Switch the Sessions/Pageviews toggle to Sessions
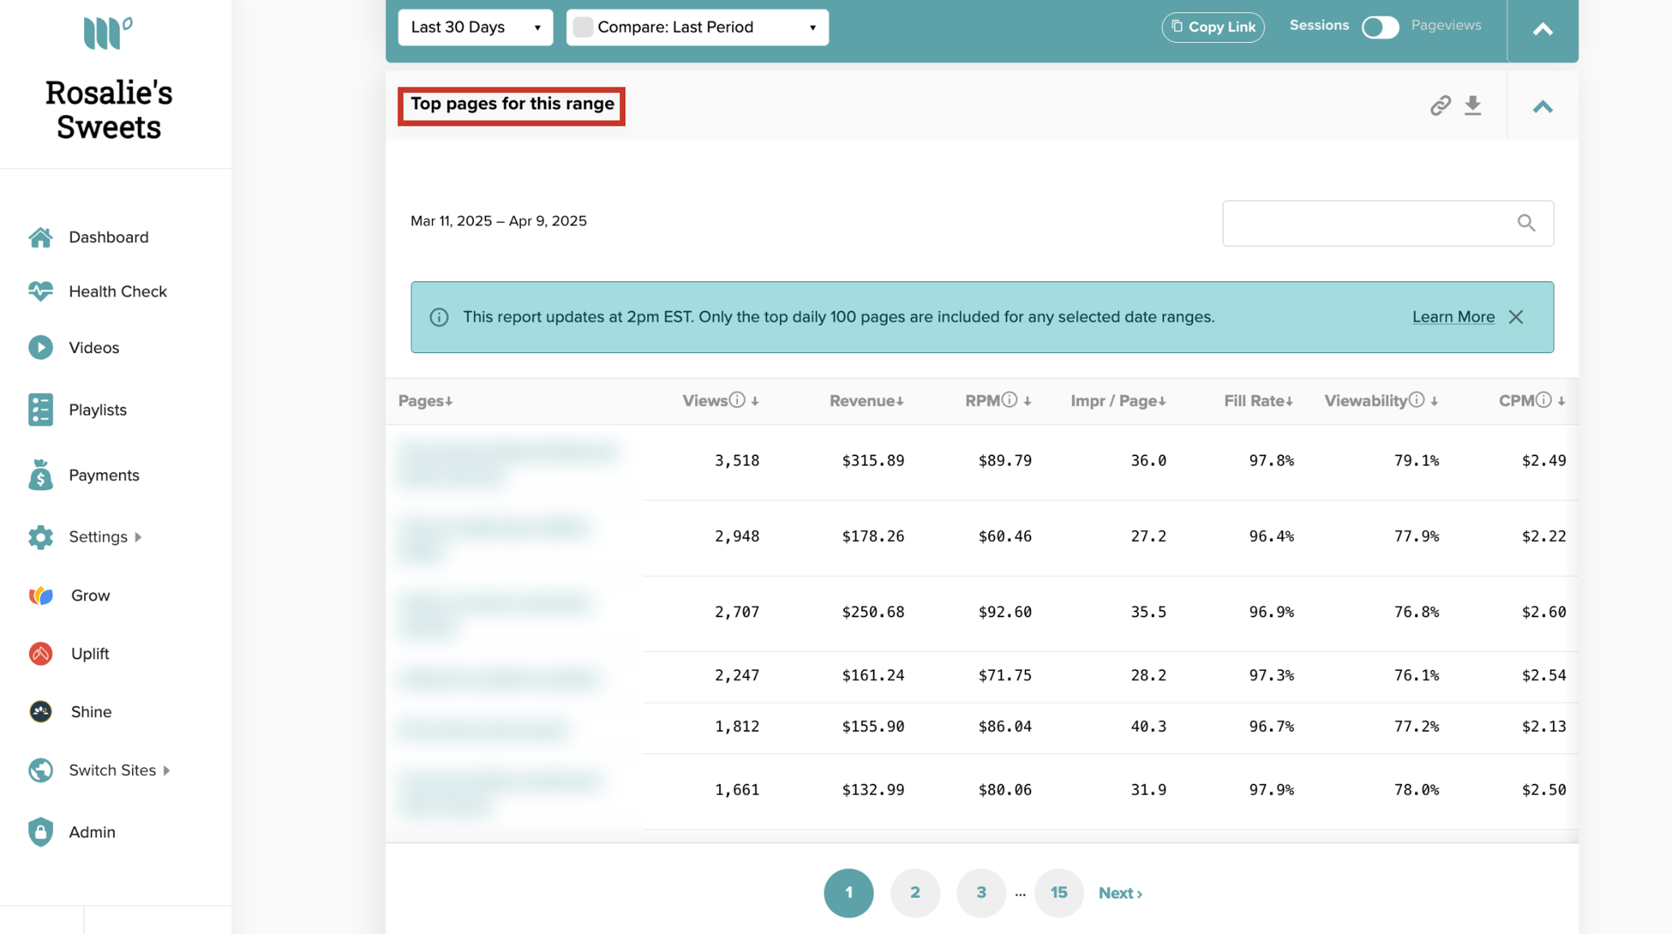 [x=1380, y=27]
